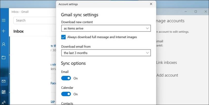Click the mail Search field
This screenshot has height=105, width=209.
click(x=34, y=20)
